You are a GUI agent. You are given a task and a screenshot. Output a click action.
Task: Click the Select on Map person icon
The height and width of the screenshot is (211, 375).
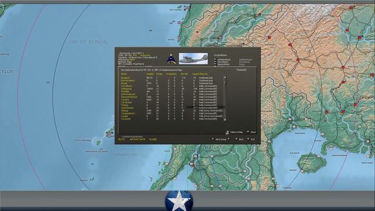pyautogui.click(x=227, y=132)
